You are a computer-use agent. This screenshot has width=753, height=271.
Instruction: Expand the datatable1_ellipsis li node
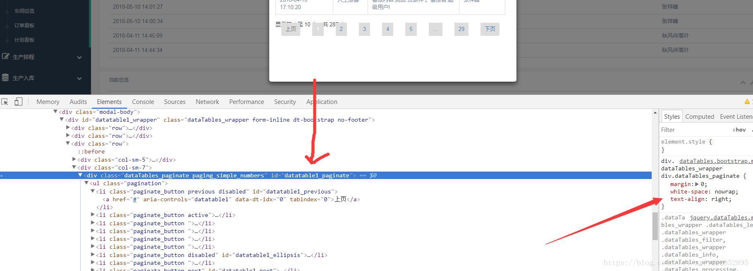click(x=93, y=255)
